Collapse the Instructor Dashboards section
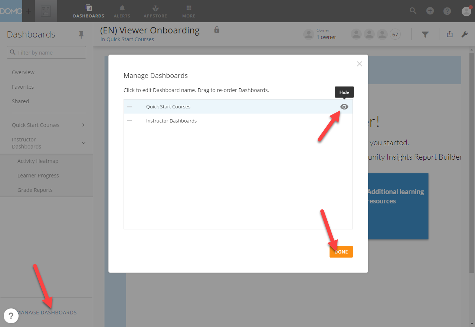 coord(83,143)
